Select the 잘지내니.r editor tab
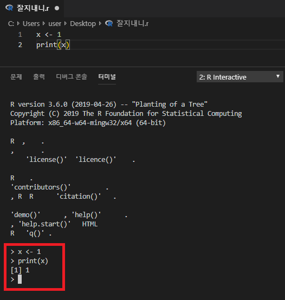Screen dimensions: 285x300 [32, 8]
